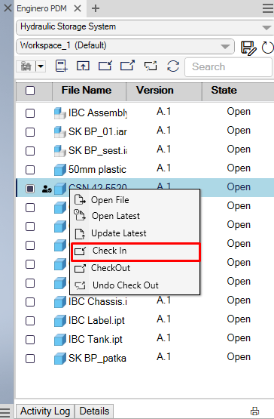The width and height of the screenshot is (274, 419).
Task: Open the Activity Log tab
Action: (x=45, y=411)
